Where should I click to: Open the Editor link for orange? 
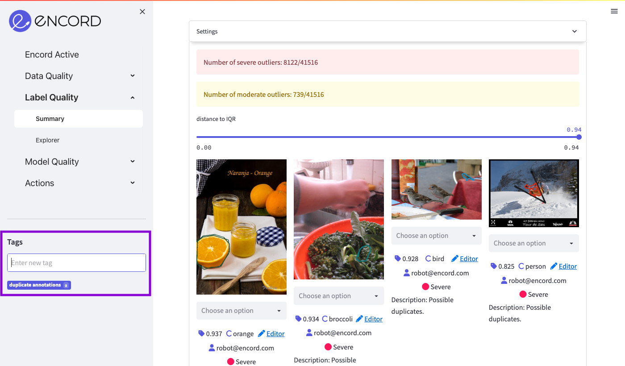pyautogui.click(x=275, y=333)
